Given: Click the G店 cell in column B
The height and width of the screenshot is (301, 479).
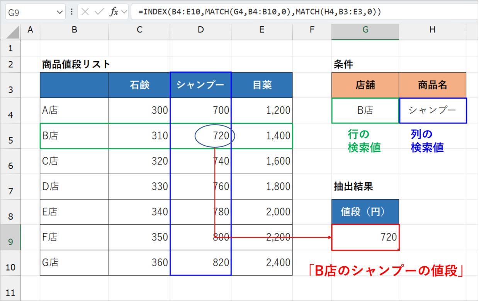Looking at the screenshot, I should (x=74, y=263).
